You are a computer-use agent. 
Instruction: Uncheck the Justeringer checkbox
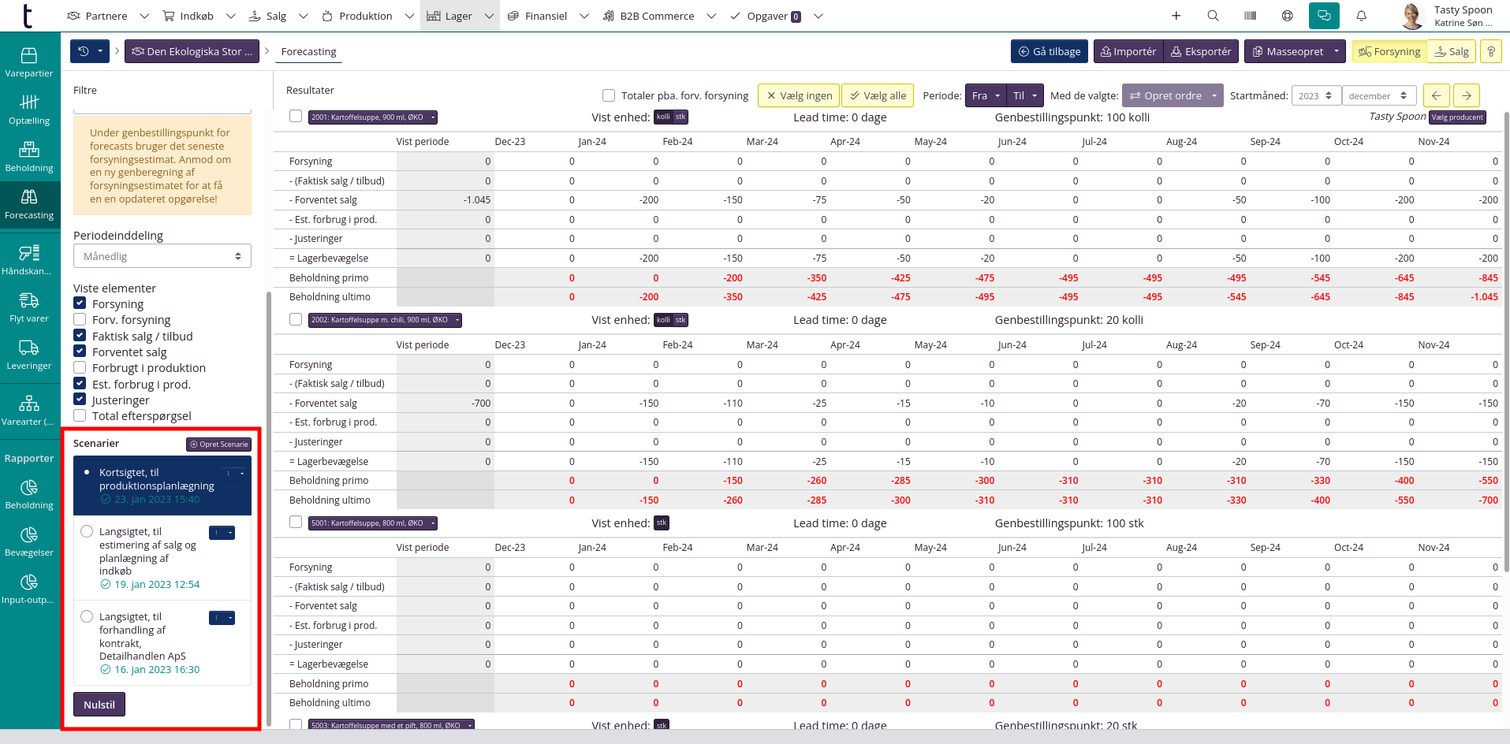tap(80, 400)
